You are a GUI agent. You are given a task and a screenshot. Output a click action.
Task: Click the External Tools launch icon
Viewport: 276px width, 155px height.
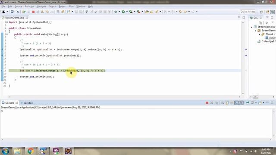[139, 12]
